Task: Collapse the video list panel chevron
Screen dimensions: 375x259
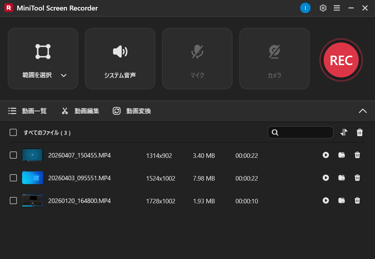Action: (363, 111)
